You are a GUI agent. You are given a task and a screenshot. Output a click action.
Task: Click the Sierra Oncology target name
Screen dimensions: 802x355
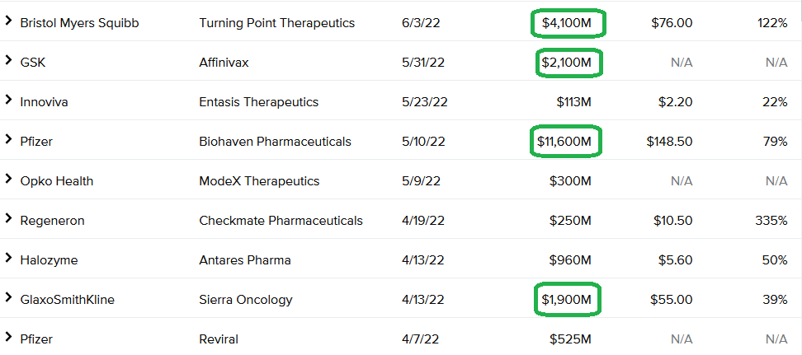[x=246, y=300]
